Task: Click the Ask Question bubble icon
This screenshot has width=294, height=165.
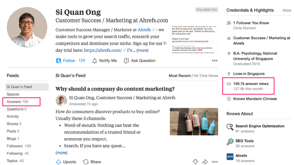Action: 126,61
